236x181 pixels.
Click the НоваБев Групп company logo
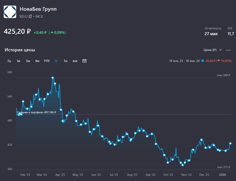10,12
